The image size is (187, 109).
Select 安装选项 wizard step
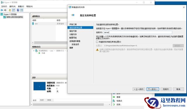tap(75, 44)
